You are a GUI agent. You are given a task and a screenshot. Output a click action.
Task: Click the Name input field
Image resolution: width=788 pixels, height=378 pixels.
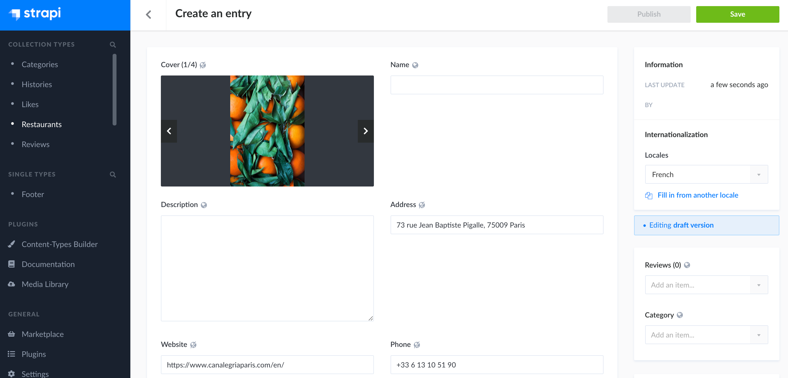click(x=496, y=84)
